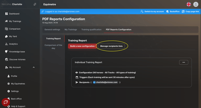Click the Individual Training Report title
This screenshot has width=201, height=108.
89,62
